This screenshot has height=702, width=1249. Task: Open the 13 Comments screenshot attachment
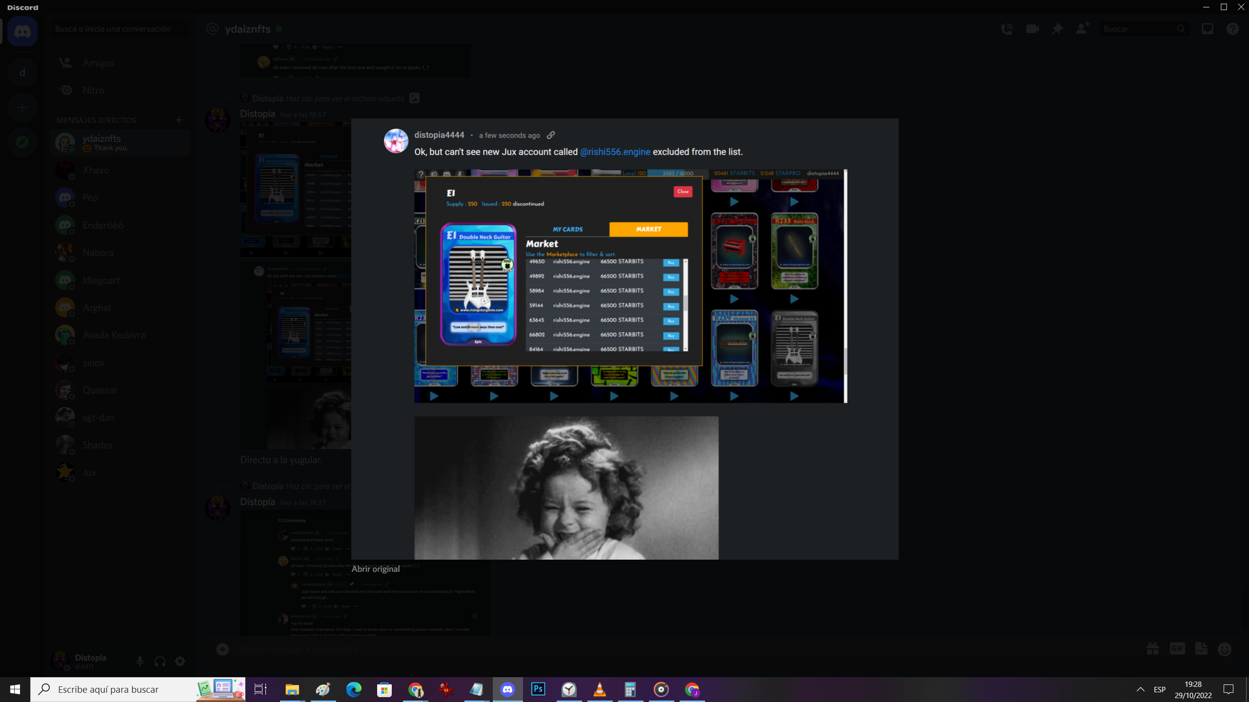365,573
